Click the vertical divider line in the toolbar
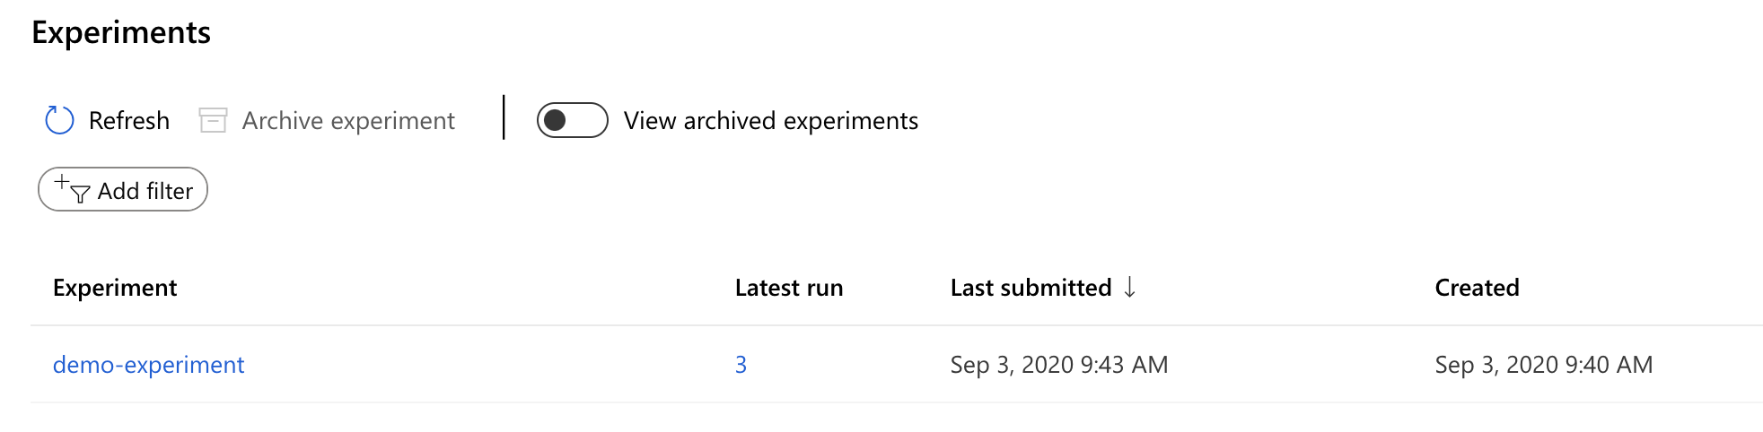The height and width of the screenshot is (432, 1763). (x=504, y=117)
